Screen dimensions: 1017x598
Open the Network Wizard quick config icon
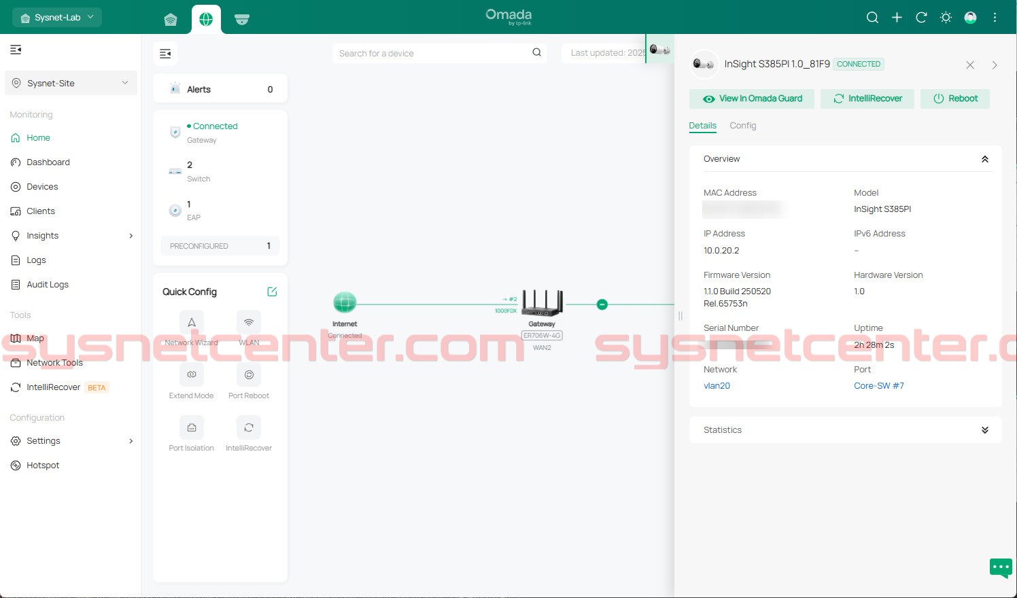tap(192, 323)
